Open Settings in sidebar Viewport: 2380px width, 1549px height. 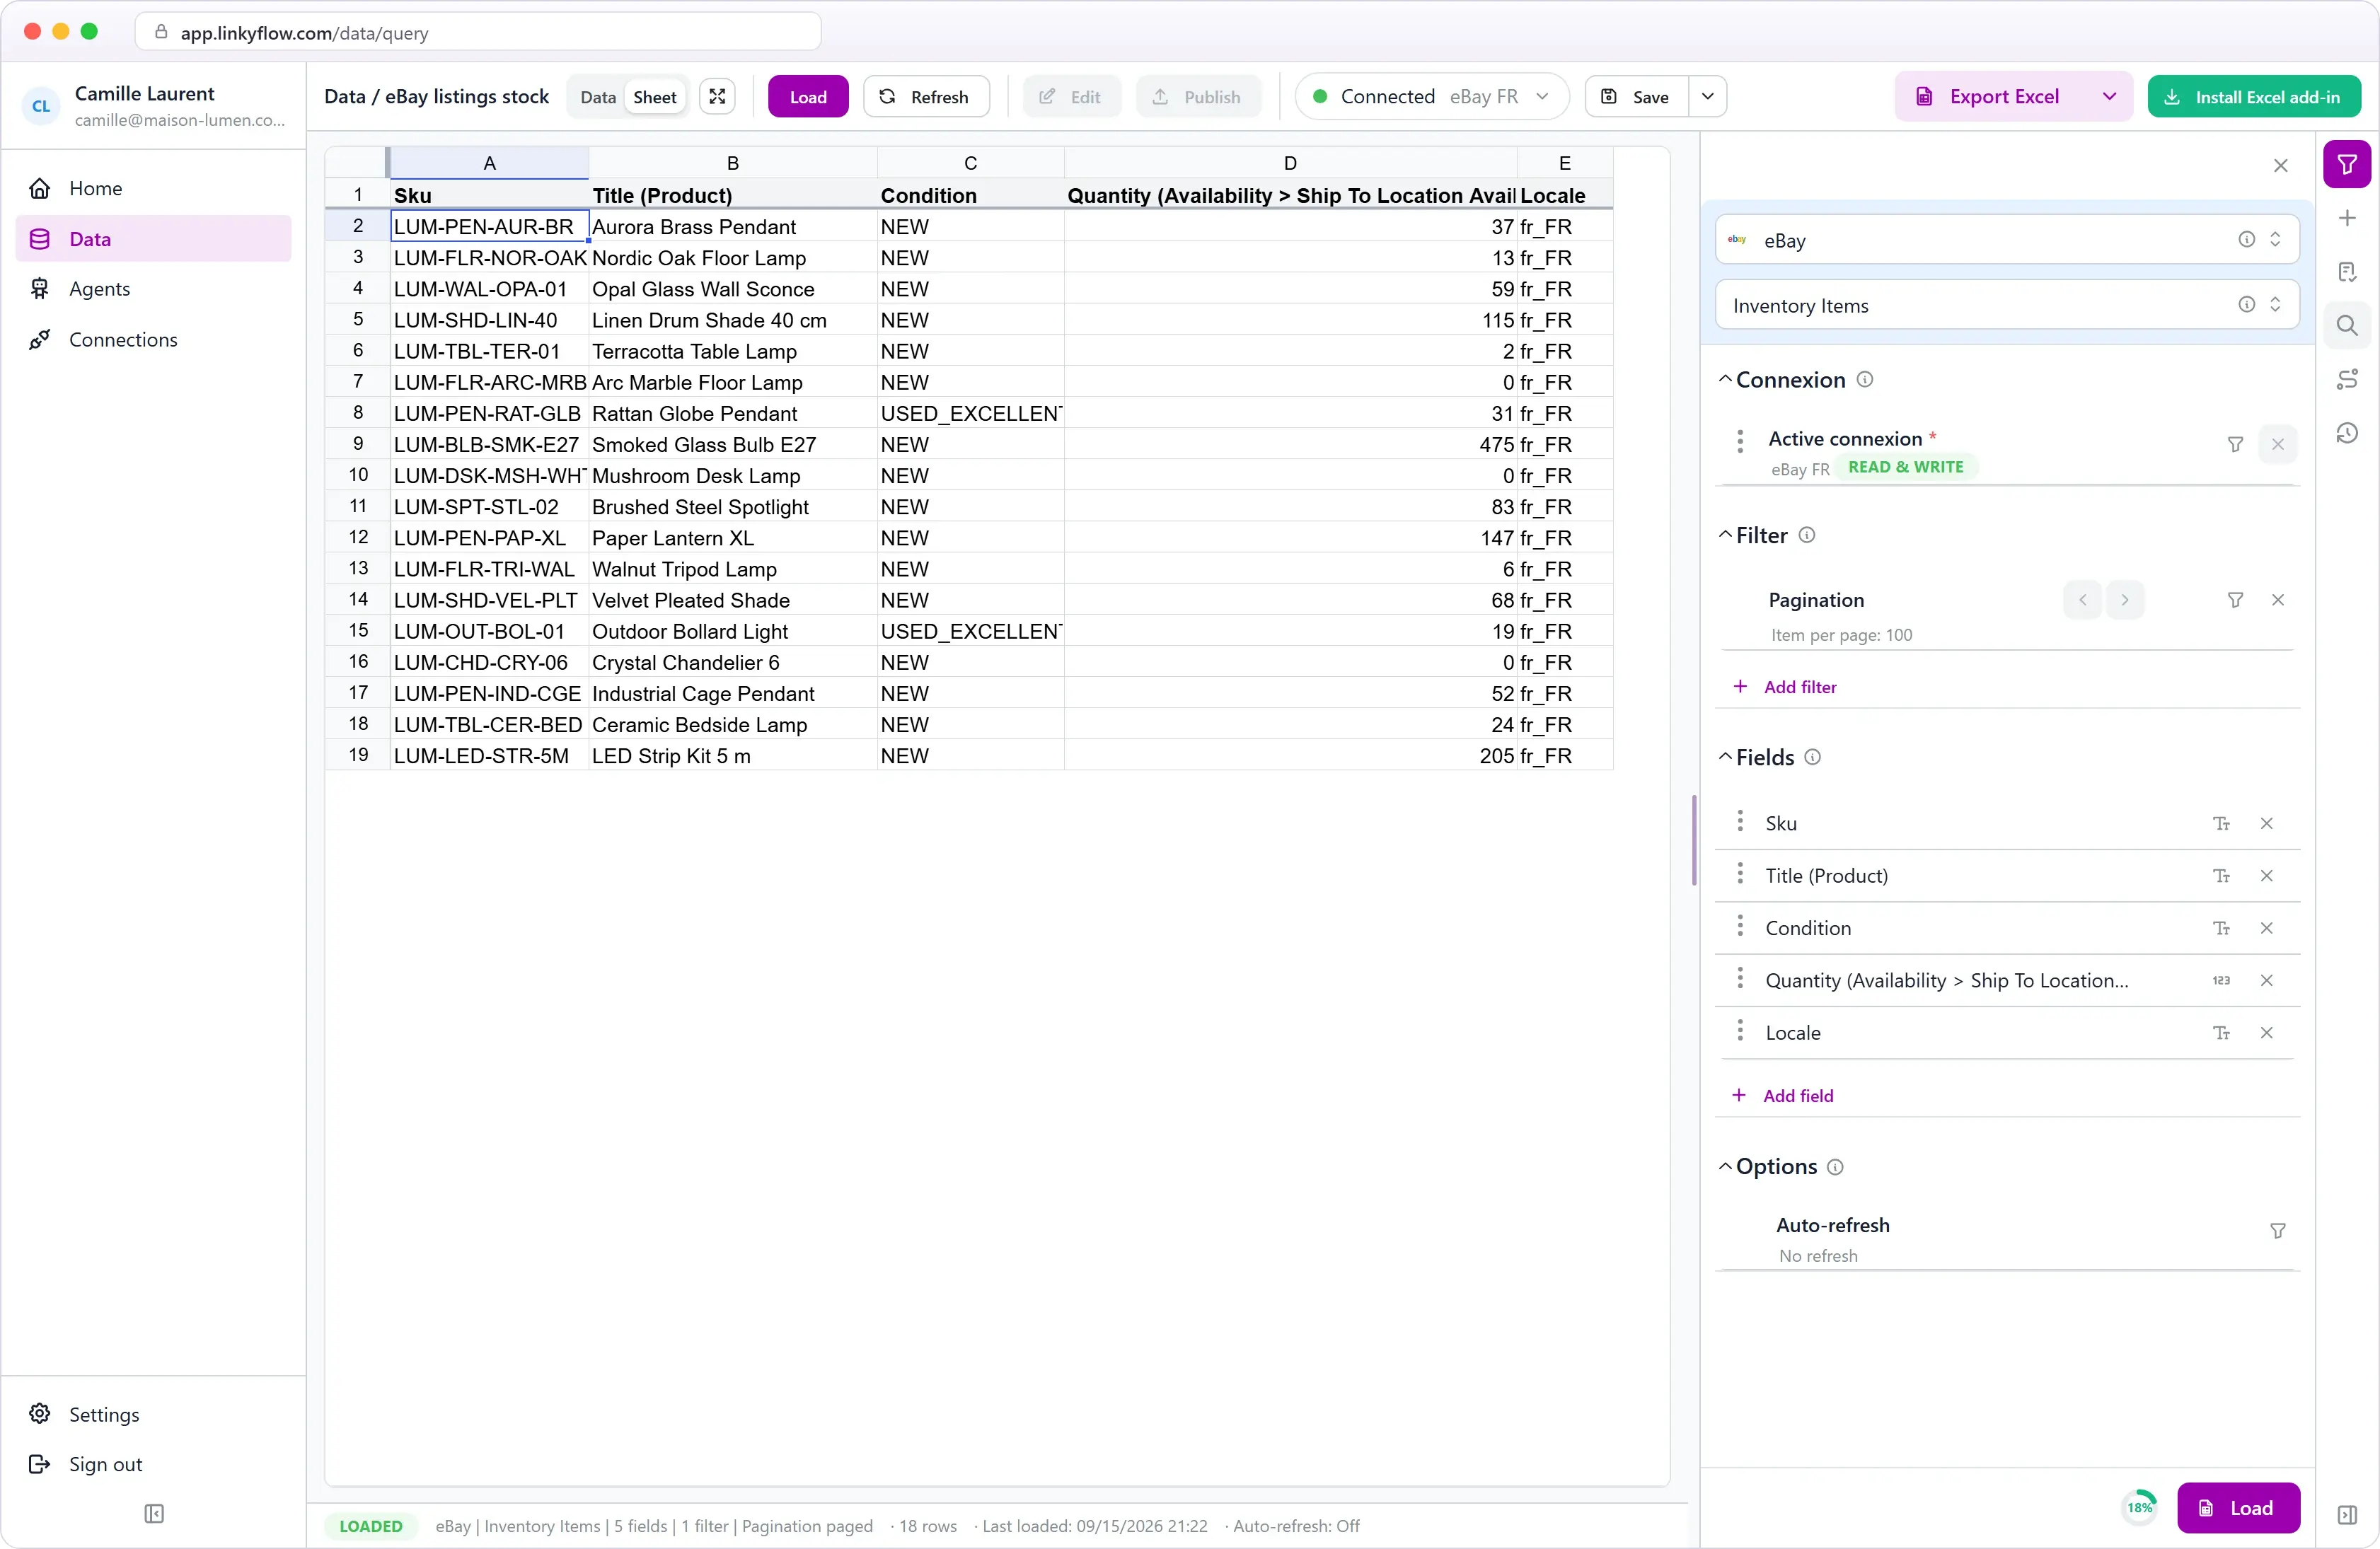pyautogui.click(x=153, y=1414)
